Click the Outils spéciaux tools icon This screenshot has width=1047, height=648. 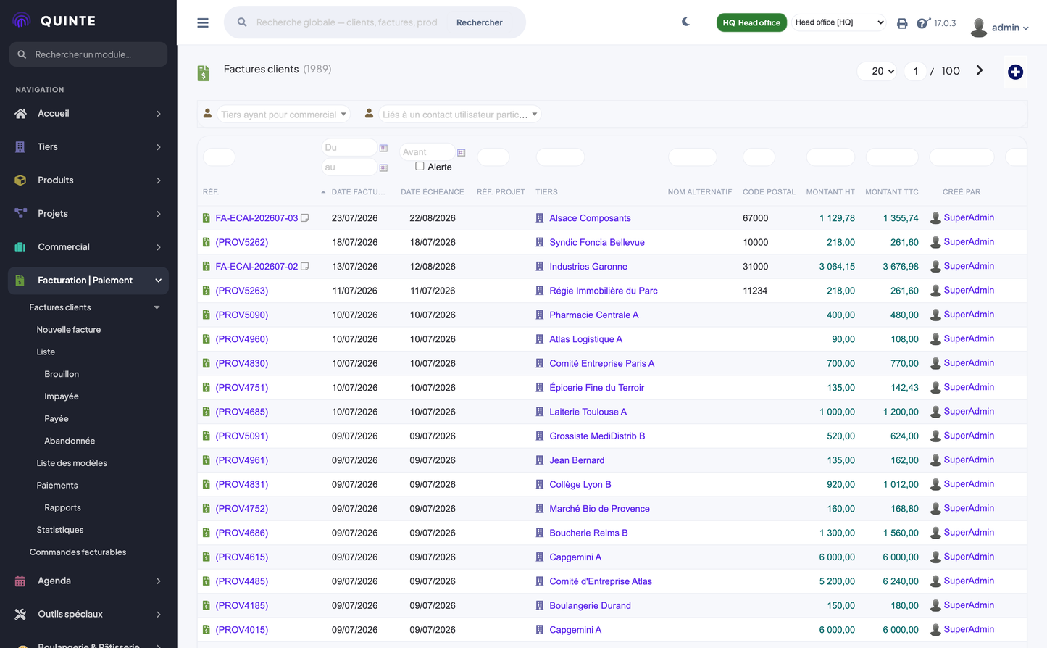click(20, 614)
